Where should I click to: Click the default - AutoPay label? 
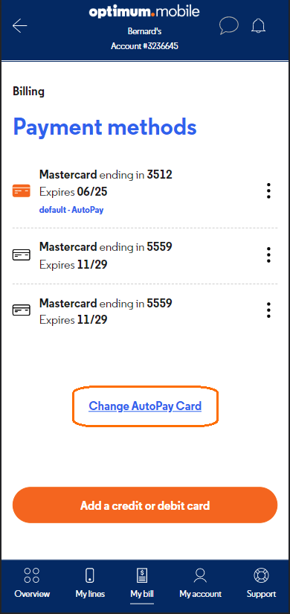(x=71, y=210)
